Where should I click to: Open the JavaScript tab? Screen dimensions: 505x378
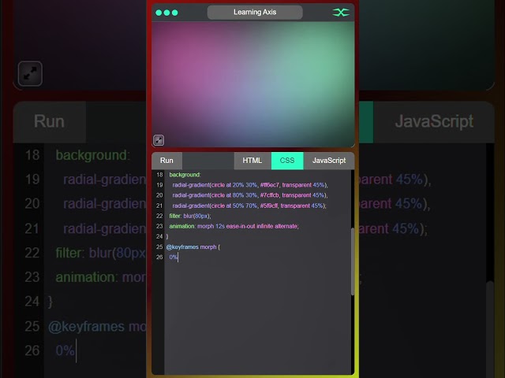click(x=329, y=161)
